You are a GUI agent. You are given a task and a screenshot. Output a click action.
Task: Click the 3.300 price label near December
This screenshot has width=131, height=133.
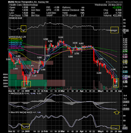pyautogui.click(x=18, y=56)
